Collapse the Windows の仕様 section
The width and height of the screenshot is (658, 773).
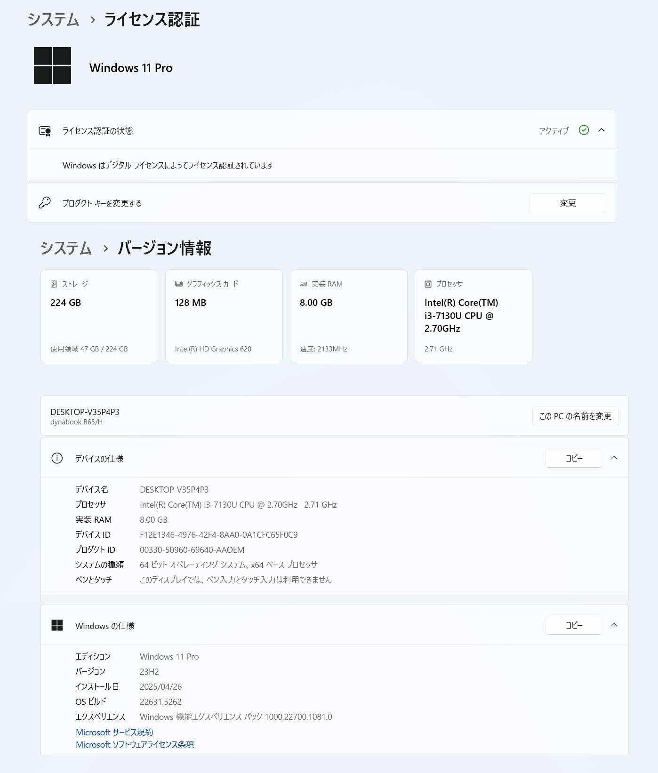point(614,625)
